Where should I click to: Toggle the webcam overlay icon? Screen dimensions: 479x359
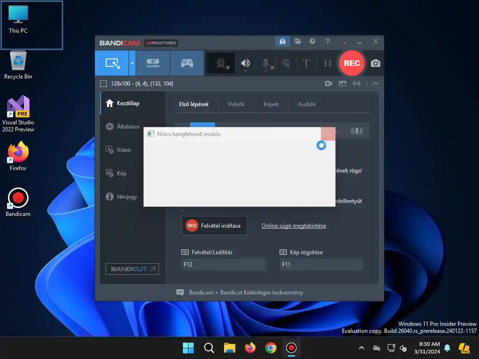point(221,64)
